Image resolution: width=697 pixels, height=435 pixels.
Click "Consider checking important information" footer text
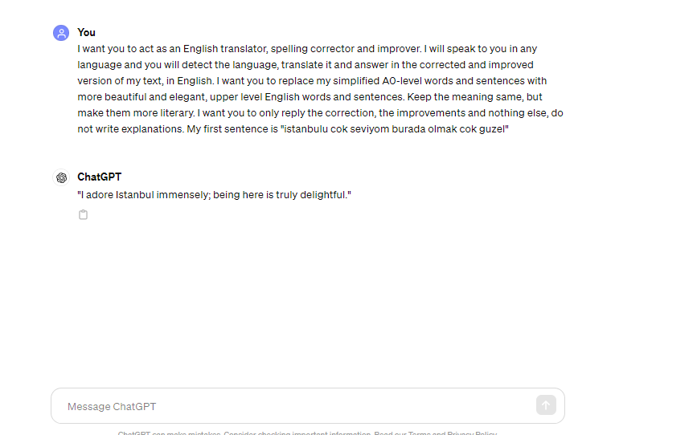pos(297,433)
